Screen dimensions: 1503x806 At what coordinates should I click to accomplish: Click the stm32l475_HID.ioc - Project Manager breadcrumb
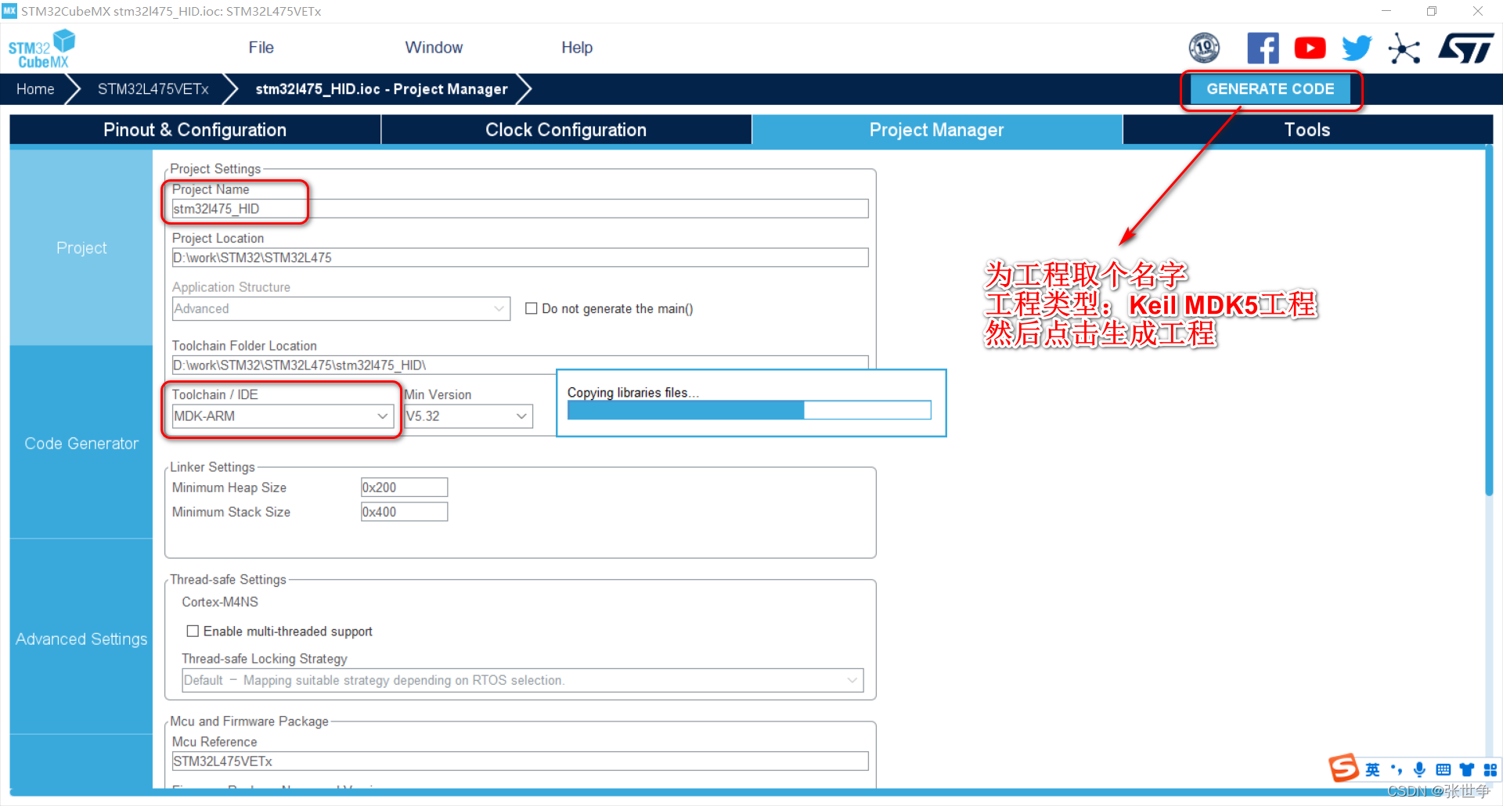[x=381, y=89]
